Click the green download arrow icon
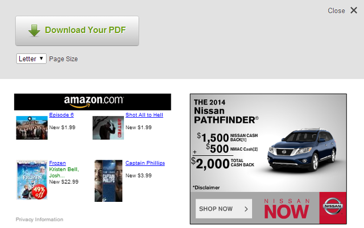The image size is (364, 228). [34, 30]
